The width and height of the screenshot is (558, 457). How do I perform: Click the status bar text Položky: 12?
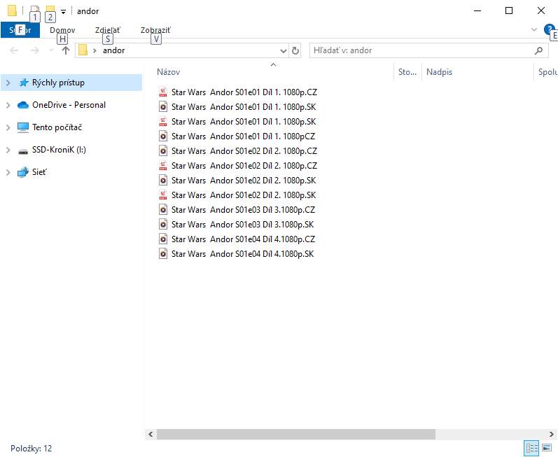(32, 449)
